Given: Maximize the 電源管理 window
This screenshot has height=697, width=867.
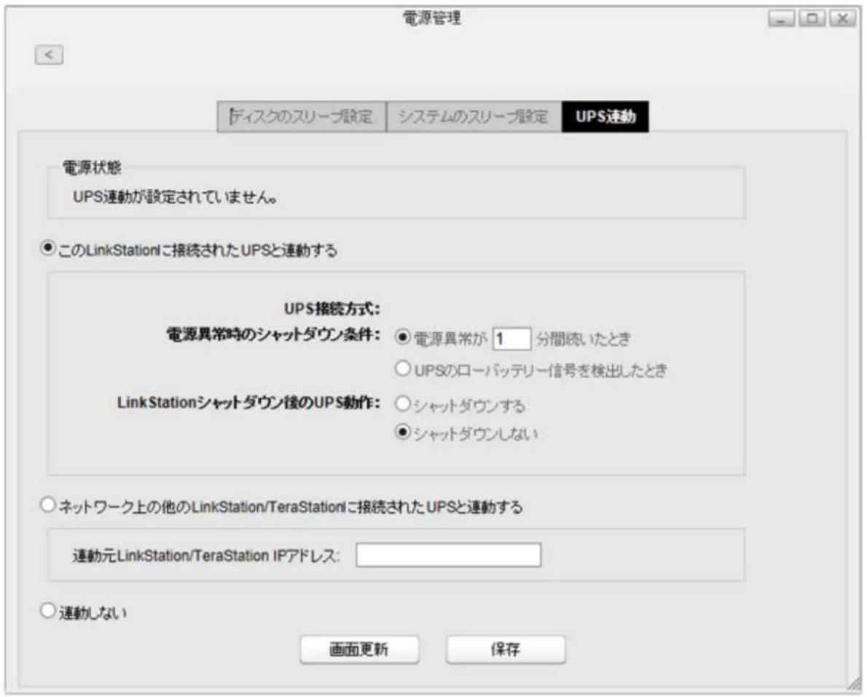Looking at the screenshot, I should pyautogui.click(x=812, y=19).
